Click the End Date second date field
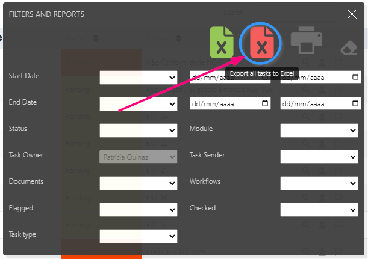Image resolution: width=368 pixels, height=259 pixels. click(320, 103)
